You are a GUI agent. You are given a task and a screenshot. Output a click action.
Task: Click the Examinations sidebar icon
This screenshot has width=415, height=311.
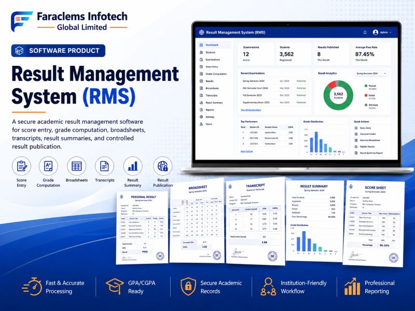pyautogui.click(x=201, y=60)
